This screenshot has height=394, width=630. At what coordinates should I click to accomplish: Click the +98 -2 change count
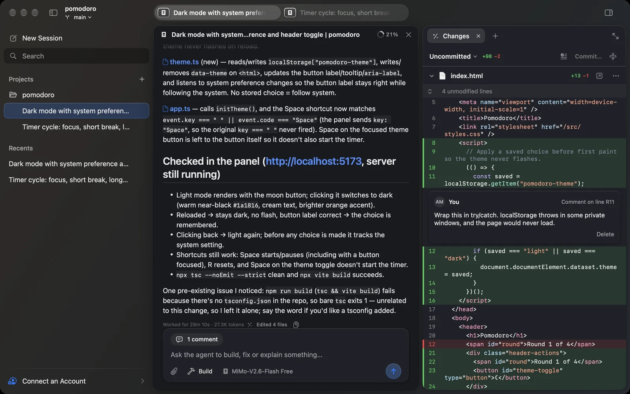pos(491,56)
